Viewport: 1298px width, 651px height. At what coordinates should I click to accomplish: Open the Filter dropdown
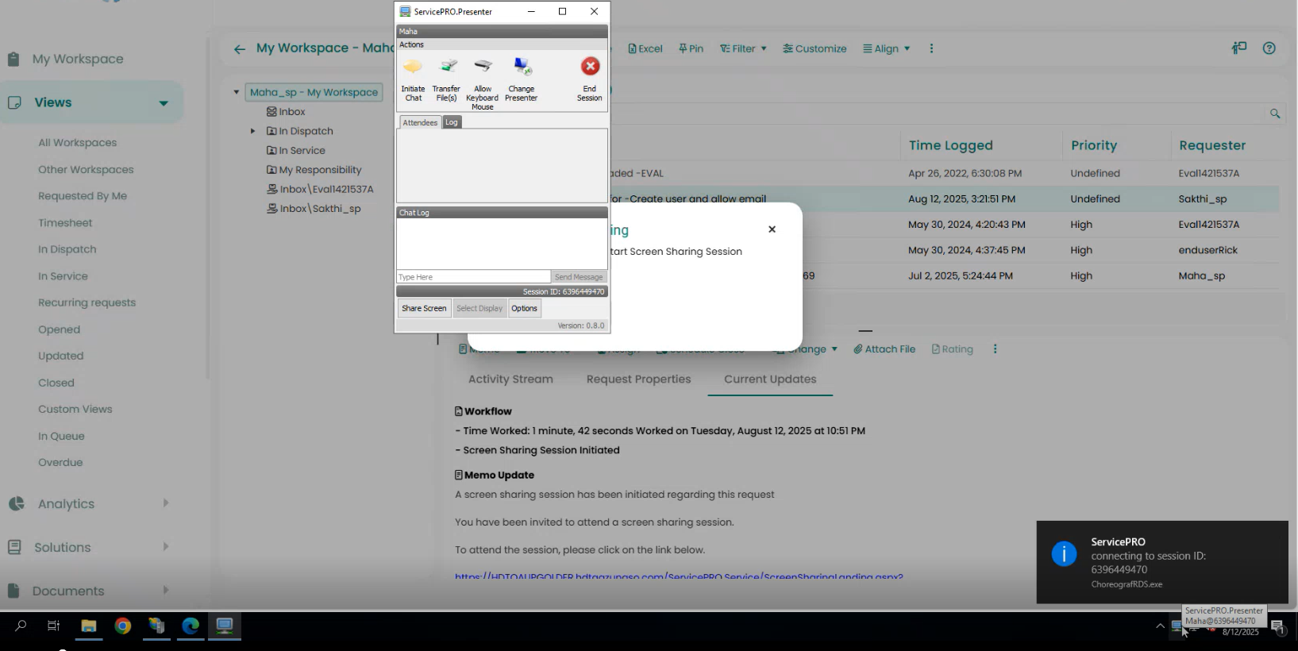pos(743,48)
